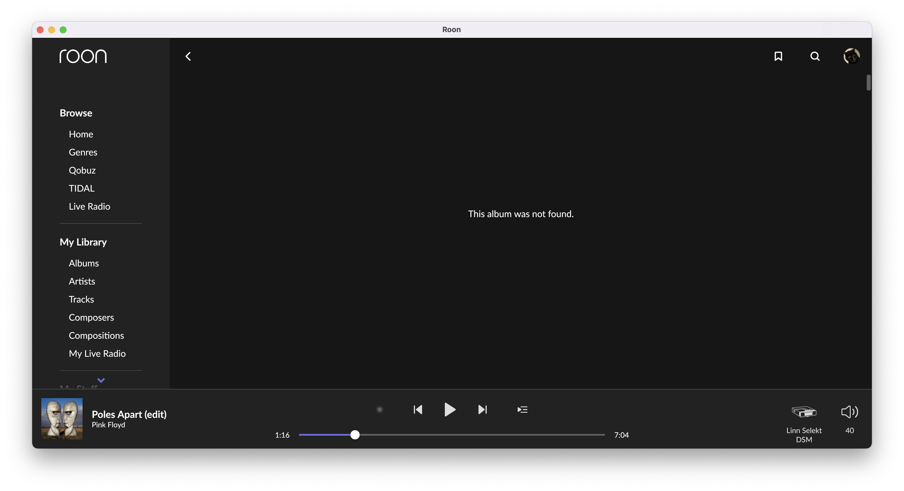Click the Poles Apart (edit) track title
Screen dimensions: 904x491
(x=129, y=414)
